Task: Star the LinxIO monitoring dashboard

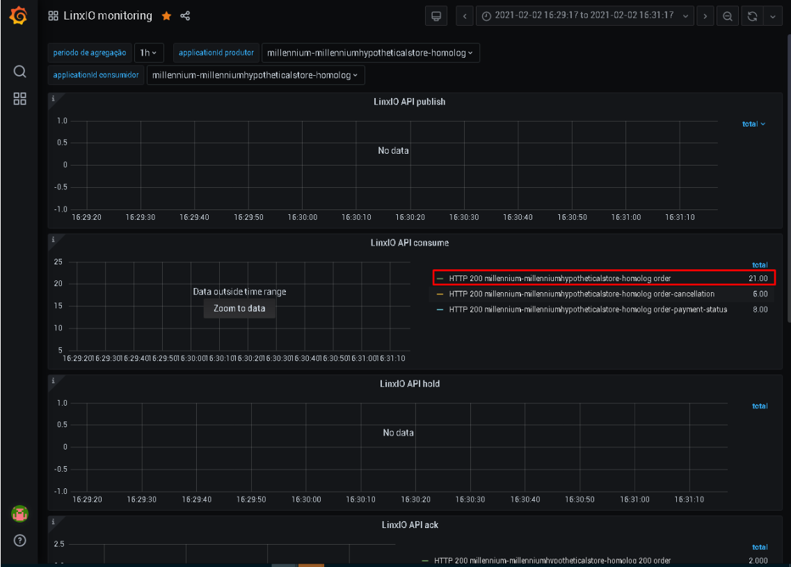Action: [166, 16]
